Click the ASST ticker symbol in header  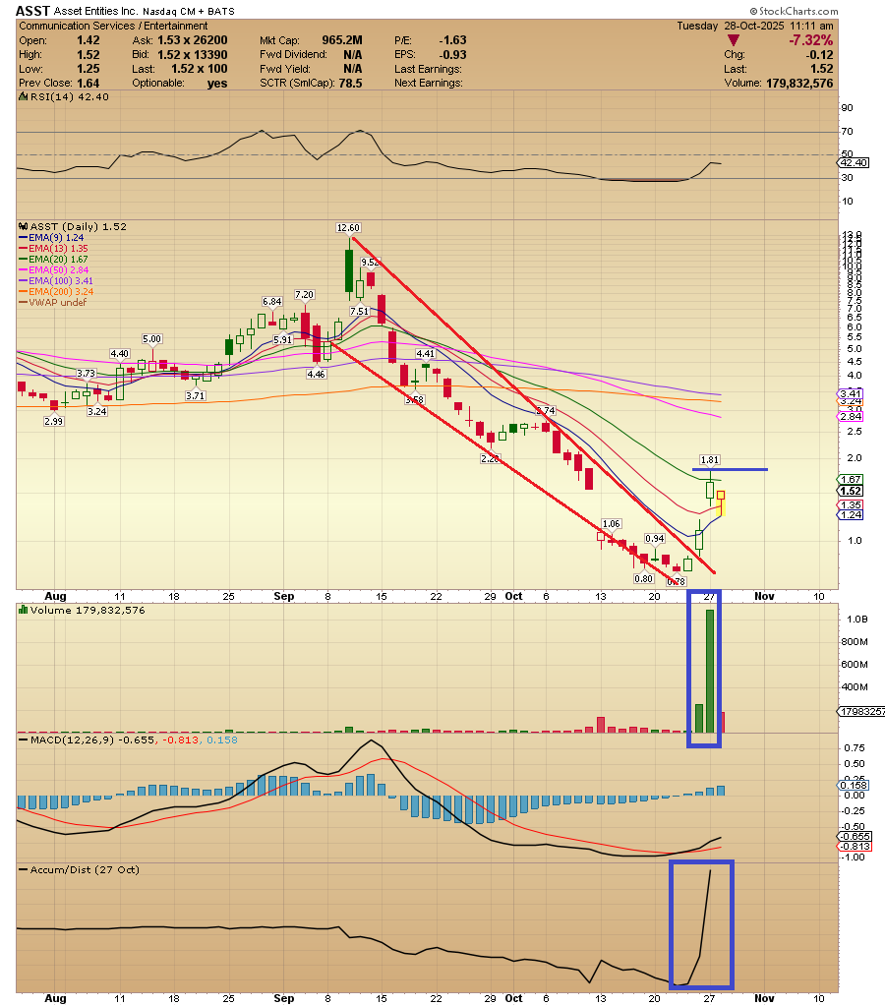click(32, 11)
